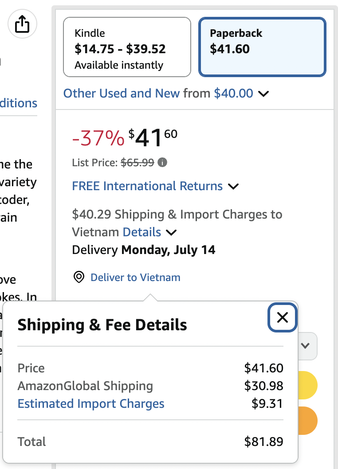This screenshot has height=469, width=338.
Task: Click Deliver to Vietnam link
Action: coord(135,277)
